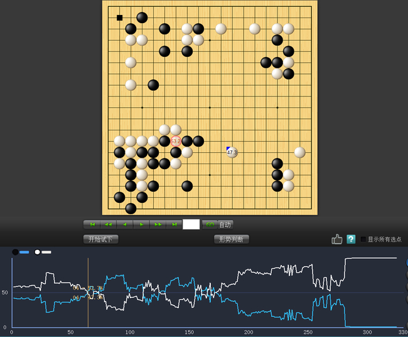Open the question mark help icon
408x337 pixels.
pyautogui.click(x=351, y=239)
